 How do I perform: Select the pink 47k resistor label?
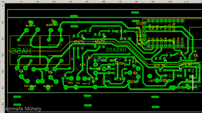tap(99, 60)
